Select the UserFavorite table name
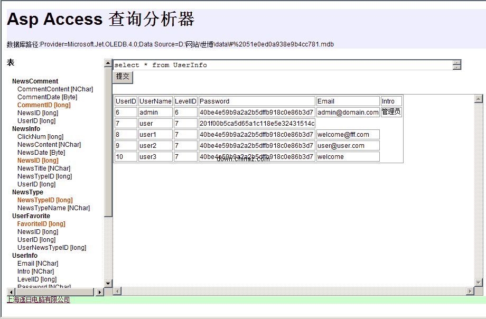The width and height of the screenshot is (486, 319). pos(31,216)
